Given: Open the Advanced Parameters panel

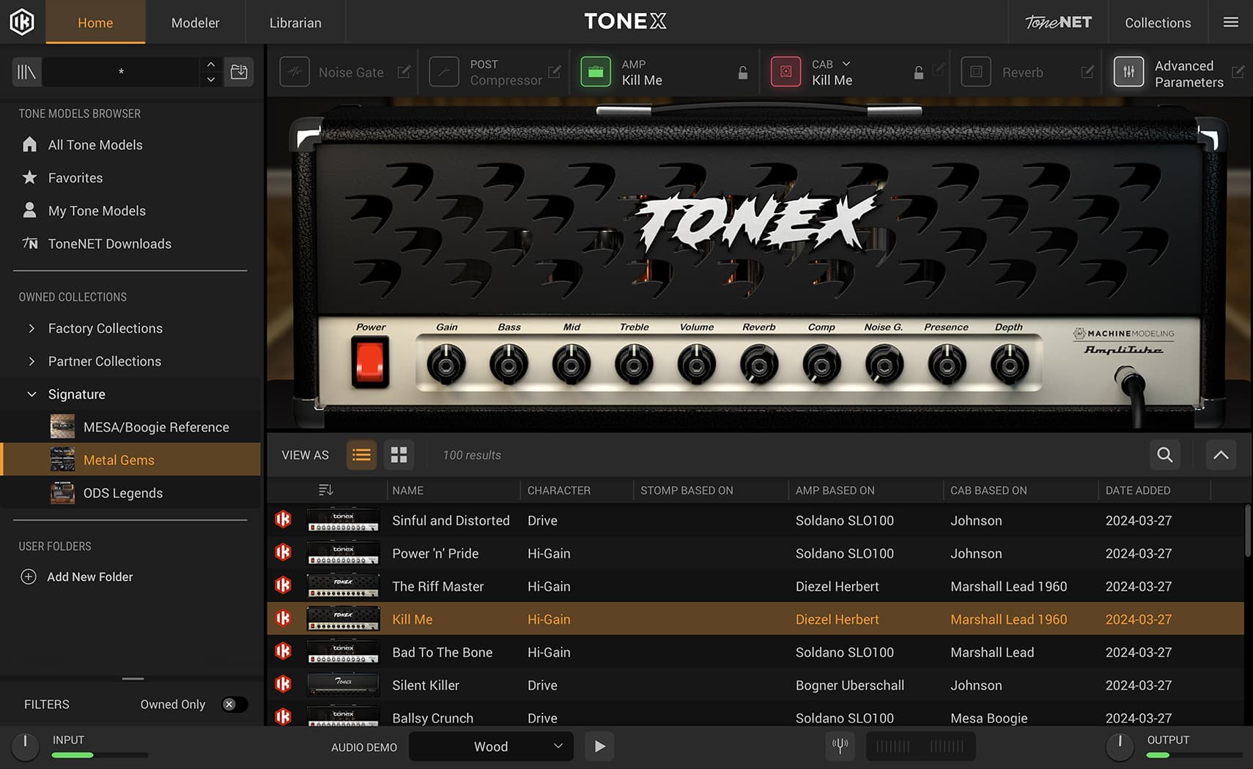Looking at the screenshot, I should (x=1129, y=71).
